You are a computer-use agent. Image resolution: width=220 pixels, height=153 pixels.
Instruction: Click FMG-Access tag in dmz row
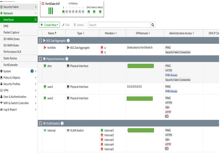(x=171, y=75)
